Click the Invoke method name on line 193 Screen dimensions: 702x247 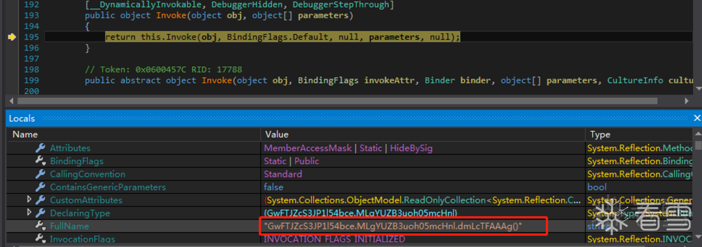click(168, 16)
